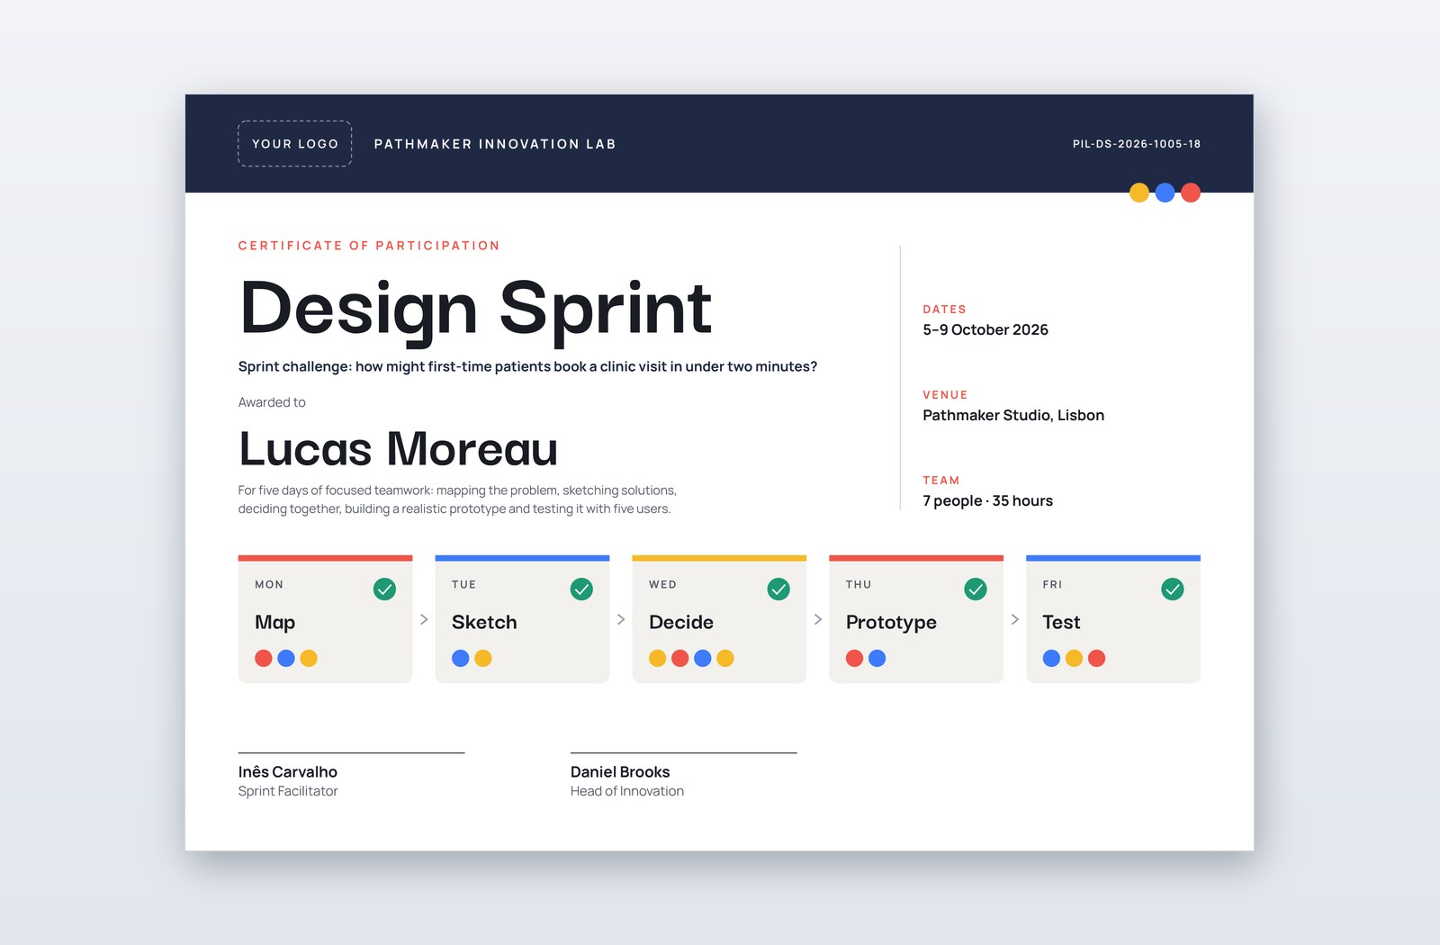This screenshot has height=945, width=1440.
Task: Click the red dot in the Prototype card
Action: tap(855, 659)
